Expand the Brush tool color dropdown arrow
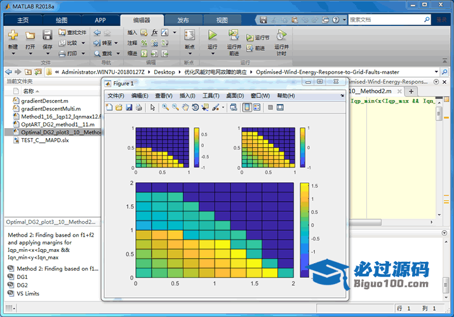454x317 pixels. coord(223,108)
